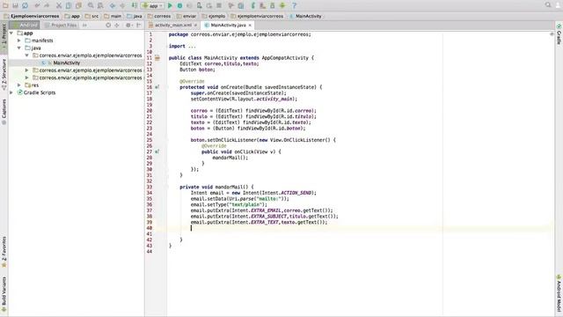Viewport: 563px width, 317px height.
Task: Click the Search Everywhere magnifier icon
Action: click(548, 4)
